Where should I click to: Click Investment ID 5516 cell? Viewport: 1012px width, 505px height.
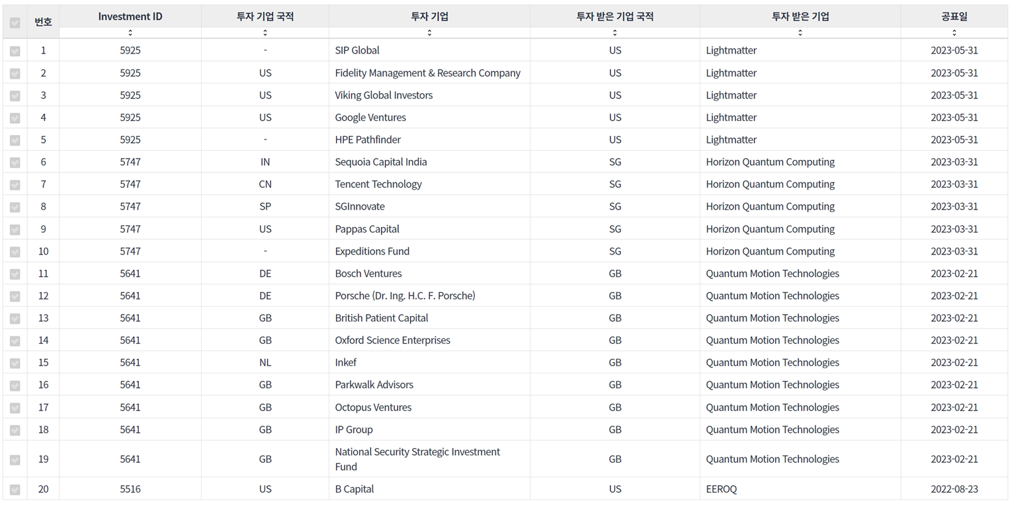click(x=130, y=489)
